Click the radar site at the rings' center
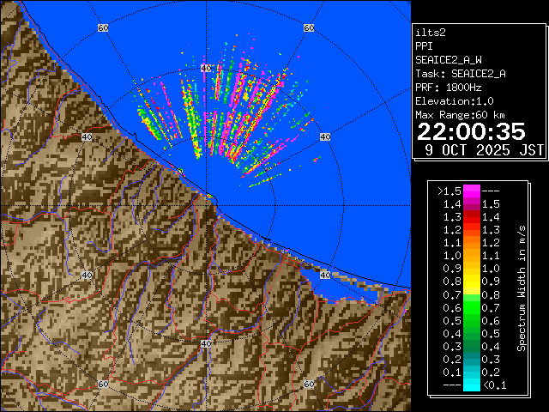 [x=206, y=198]
